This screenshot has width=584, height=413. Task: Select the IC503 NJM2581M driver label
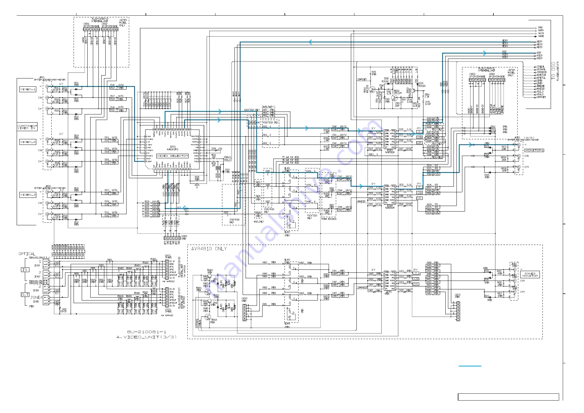tap(390, 151)
